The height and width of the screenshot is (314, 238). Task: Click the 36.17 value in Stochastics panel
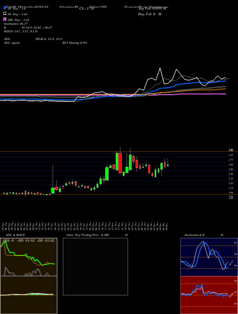tap(231, 263)
